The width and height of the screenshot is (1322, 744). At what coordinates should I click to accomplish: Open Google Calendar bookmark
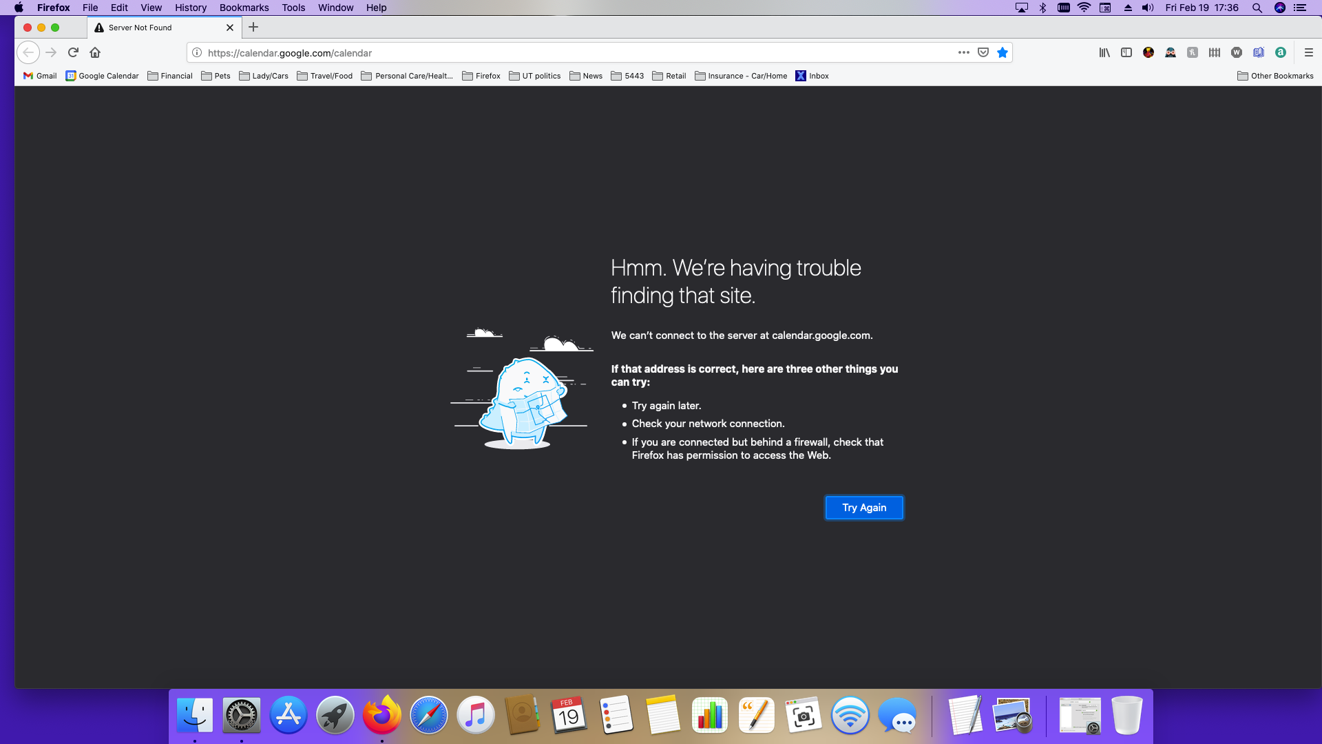coord(102,76)
